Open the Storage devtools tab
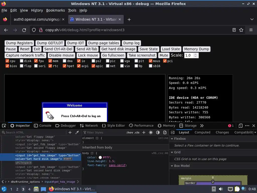This screenshot has height=193, width=257. [x=188, y=126]
